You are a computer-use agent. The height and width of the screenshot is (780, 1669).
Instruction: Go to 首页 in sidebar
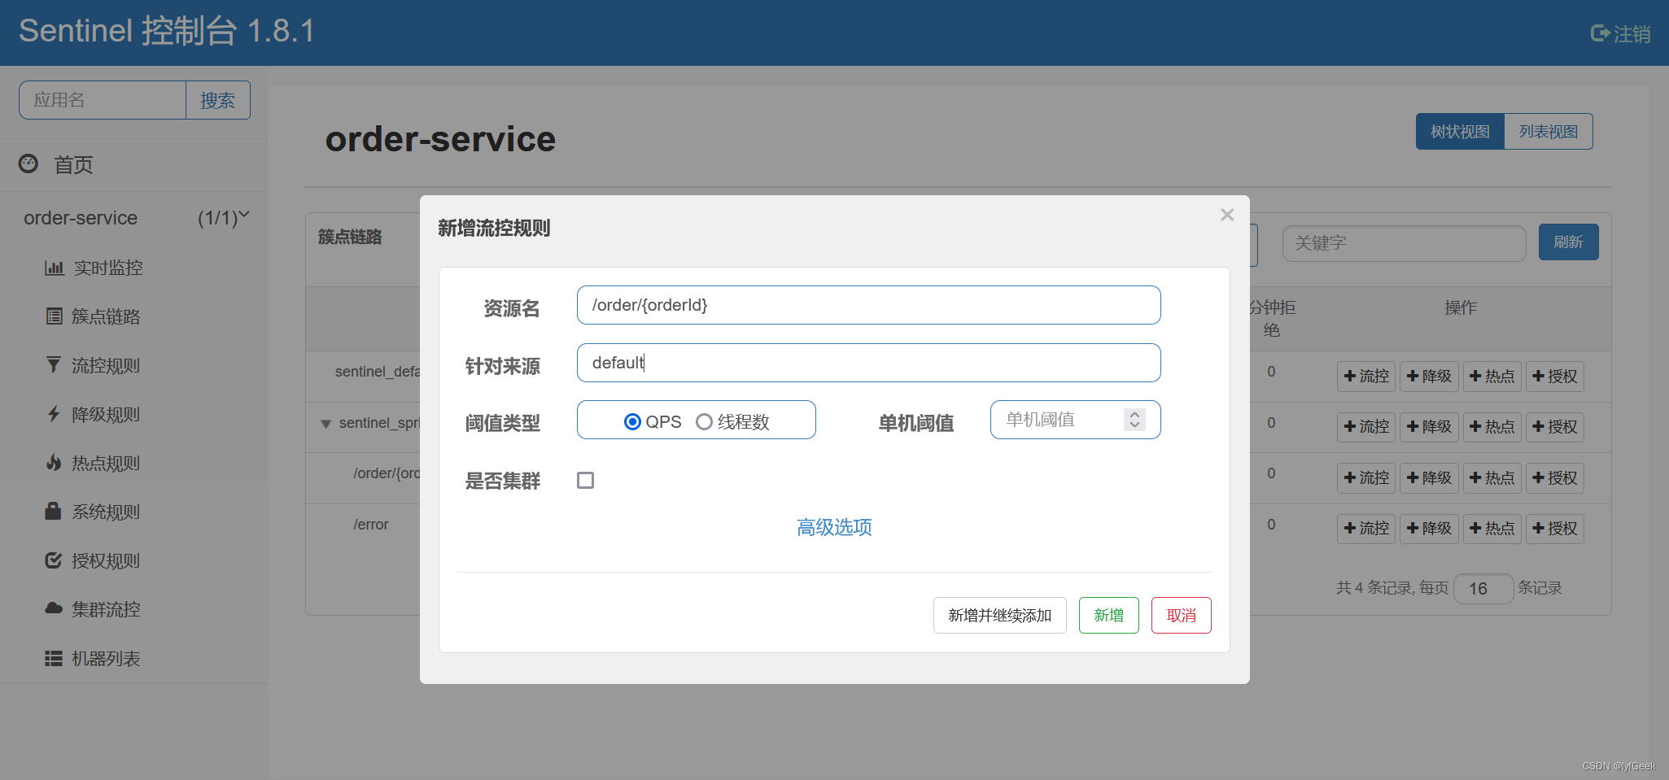click(73, 165)
